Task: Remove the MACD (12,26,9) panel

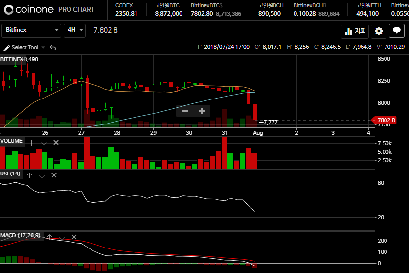Action: (74, 237)
